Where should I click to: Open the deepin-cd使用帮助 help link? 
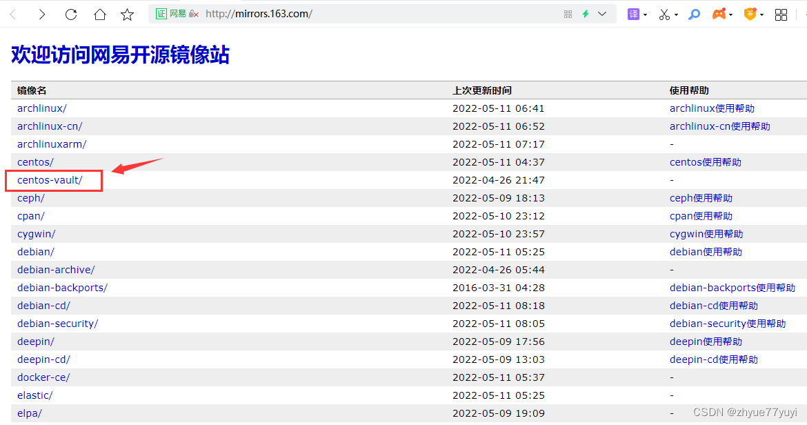pyautogui.click(x=714, y=359)
